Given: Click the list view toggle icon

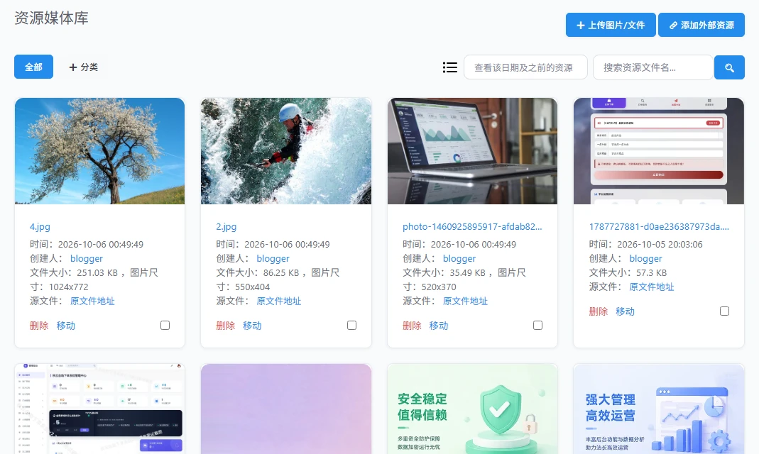Looking at the screenshot, I should click(x=449, y=67).
